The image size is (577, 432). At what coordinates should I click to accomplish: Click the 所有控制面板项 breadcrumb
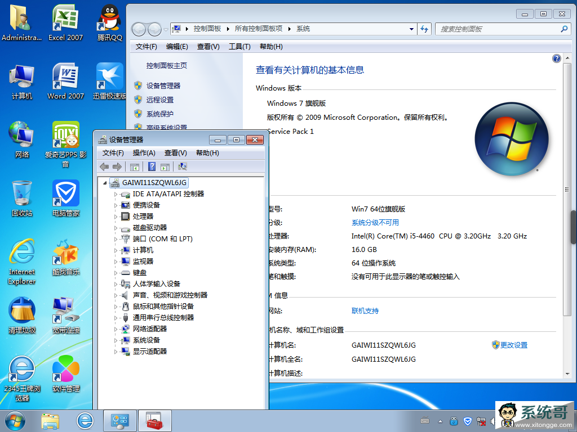[x=259, y=29]
